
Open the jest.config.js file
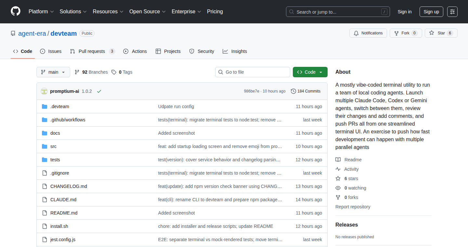click(x=63, y=240)
